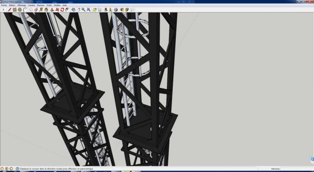The height and width of the screenshot is (172, 314).
Task: Activate the Orbit camera tool
Action: 73,9
